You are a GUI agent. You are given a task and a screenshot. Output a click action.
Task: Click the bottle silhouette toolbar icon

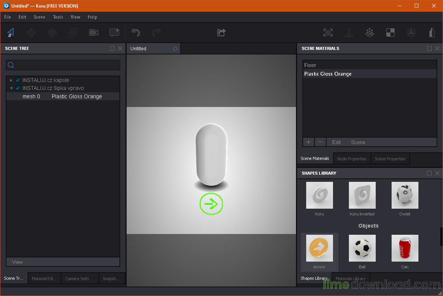tap(432, 33)
